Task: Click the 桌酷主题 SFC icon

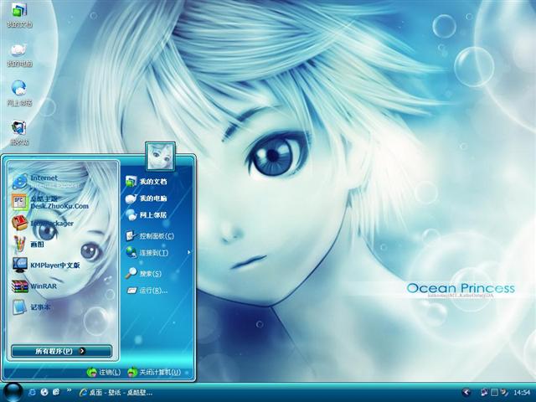Action: (x=19, y=202)
